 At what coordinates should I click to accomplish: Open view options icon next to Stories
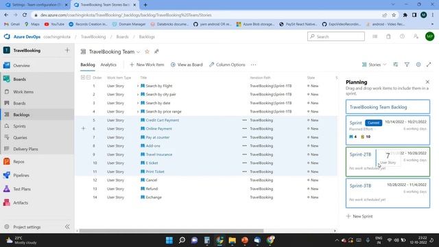point(396,64)
